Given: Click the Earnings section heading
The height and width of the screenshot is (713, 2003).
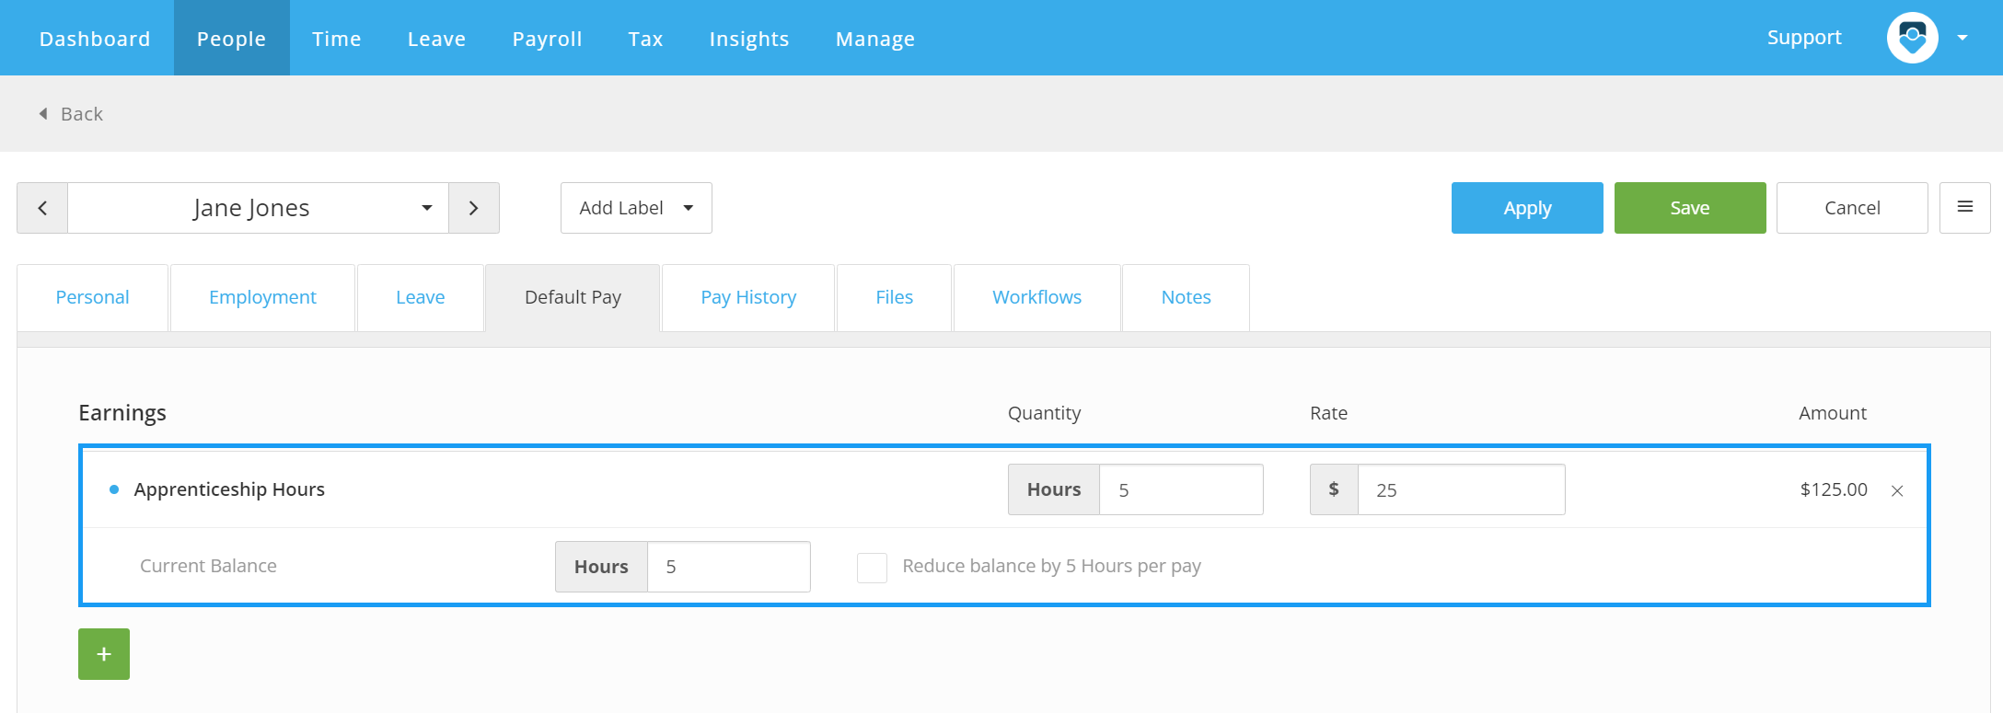Looking at the screenshot, I should tap(122, 413).
